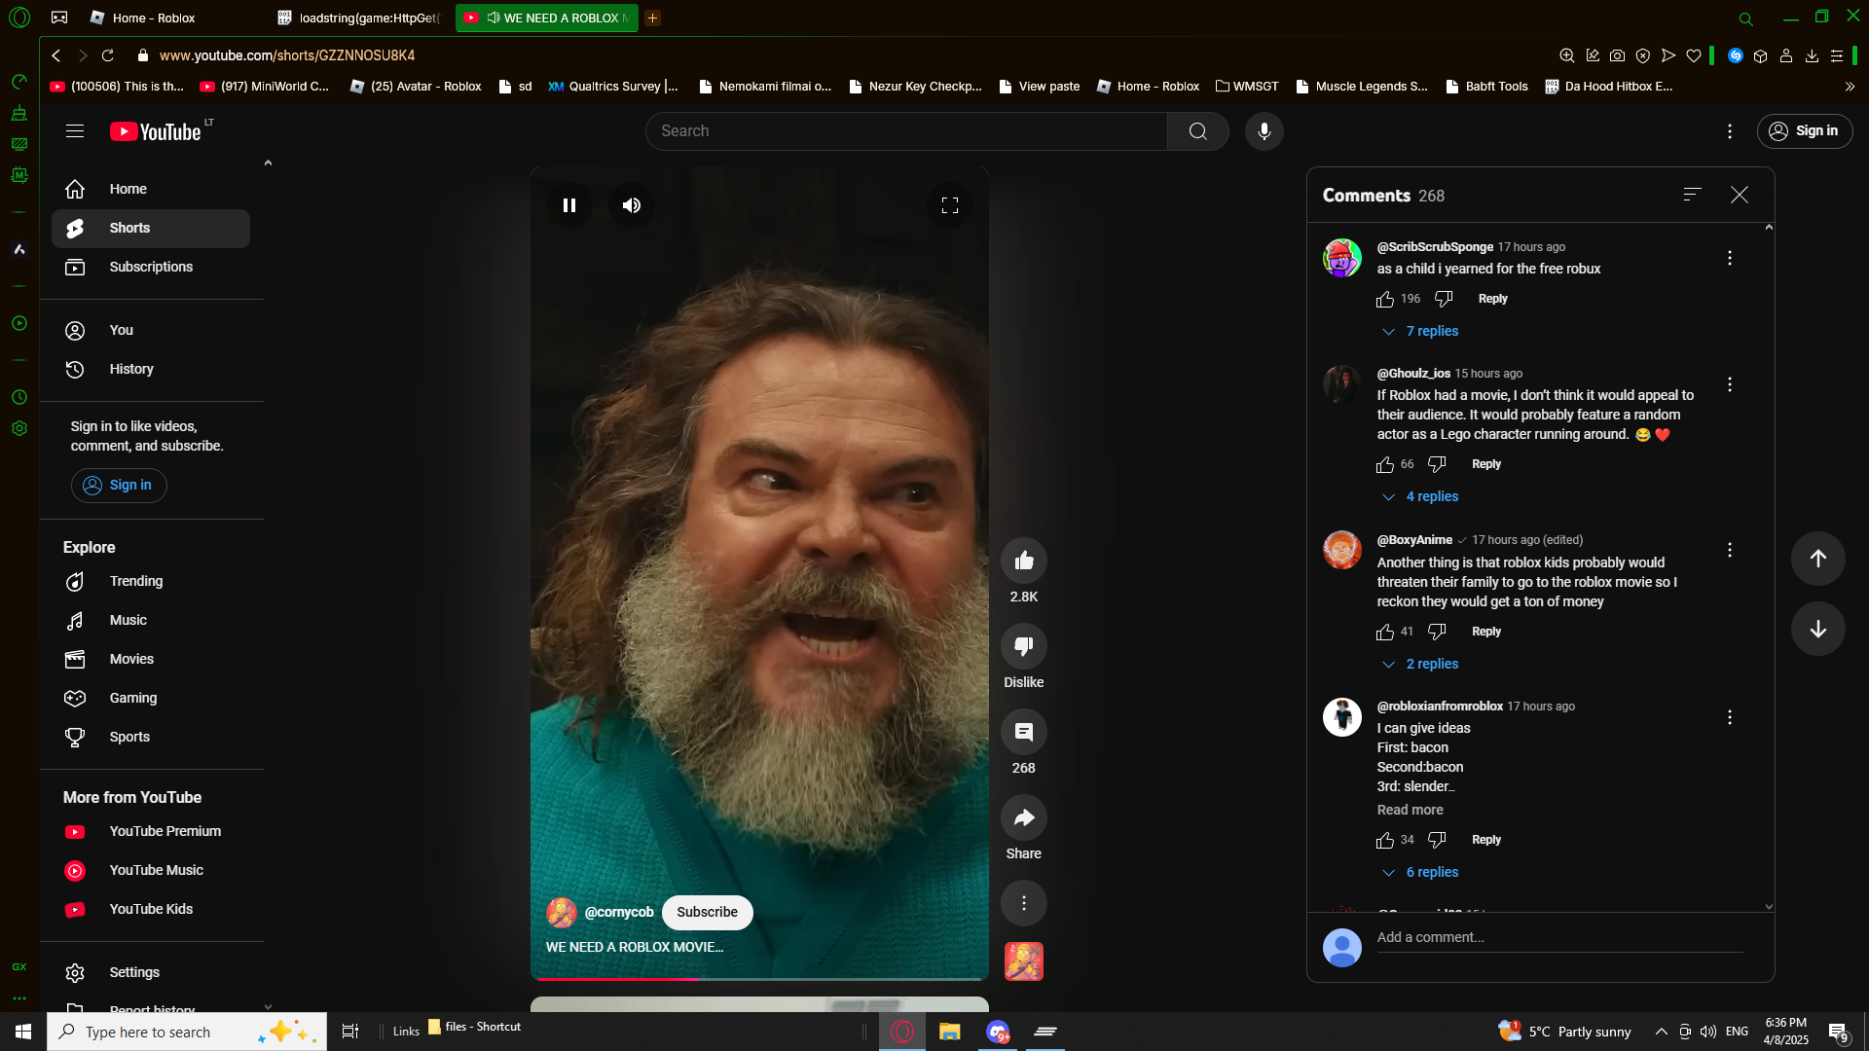This screenshot has height=1051, width=1869.
Task: Go to next Short with down arrow
Action: coord(1817,629)
